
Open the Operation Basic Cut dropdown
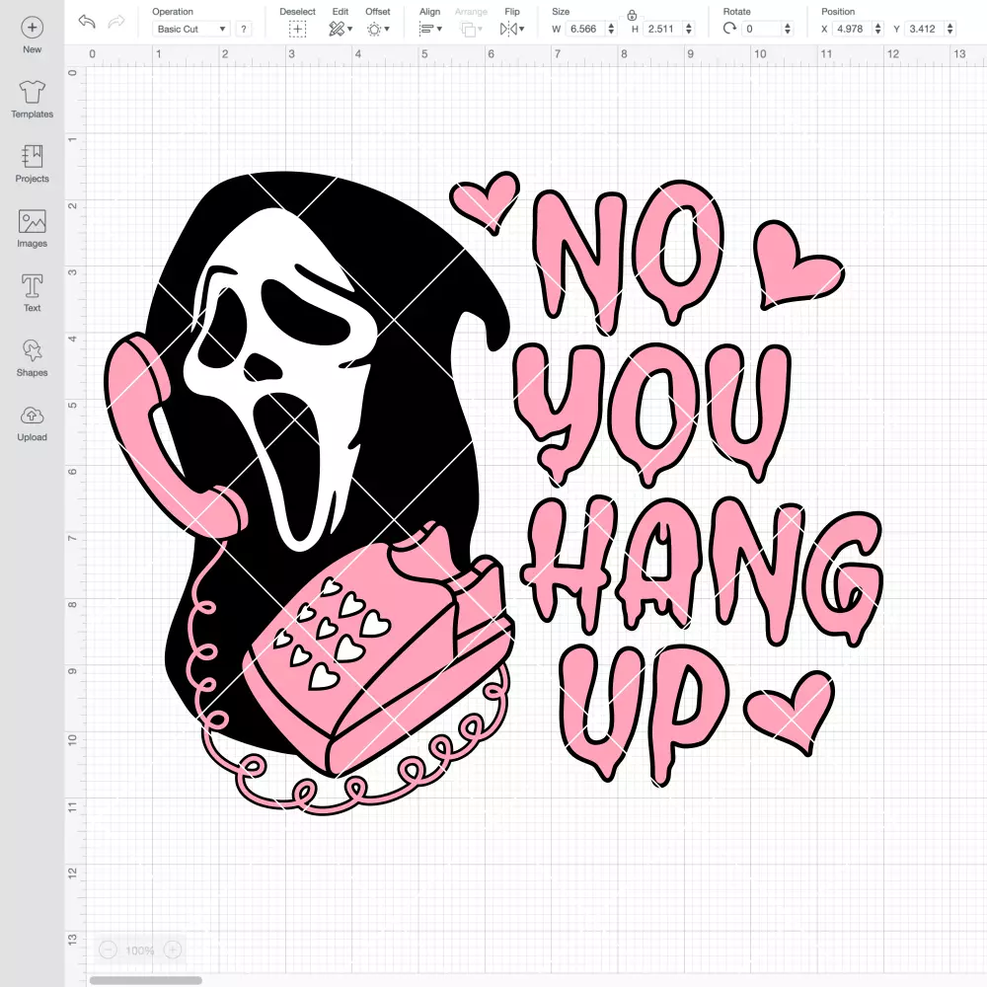(x=190, y=29)
